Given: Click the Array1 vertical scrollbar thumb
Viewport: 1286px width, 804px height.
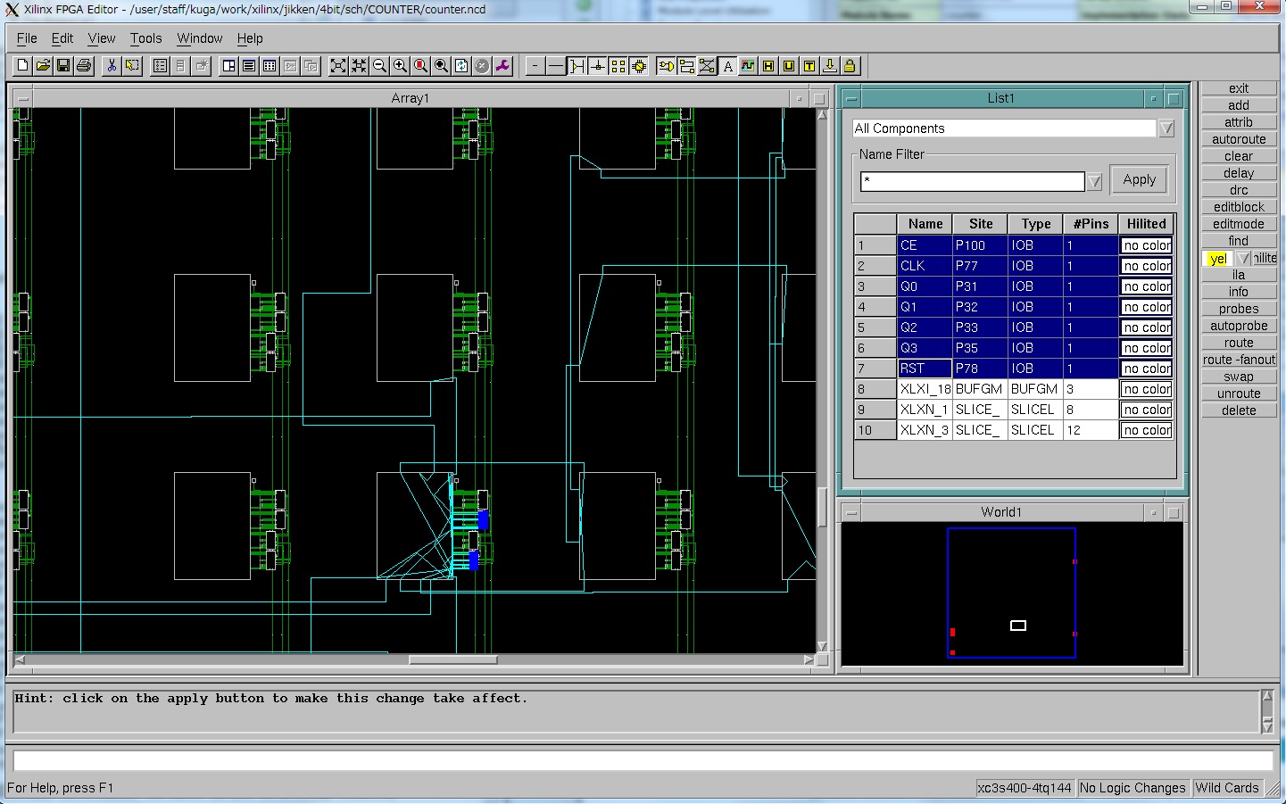Looking at the screenshot, I should [822, 506].
